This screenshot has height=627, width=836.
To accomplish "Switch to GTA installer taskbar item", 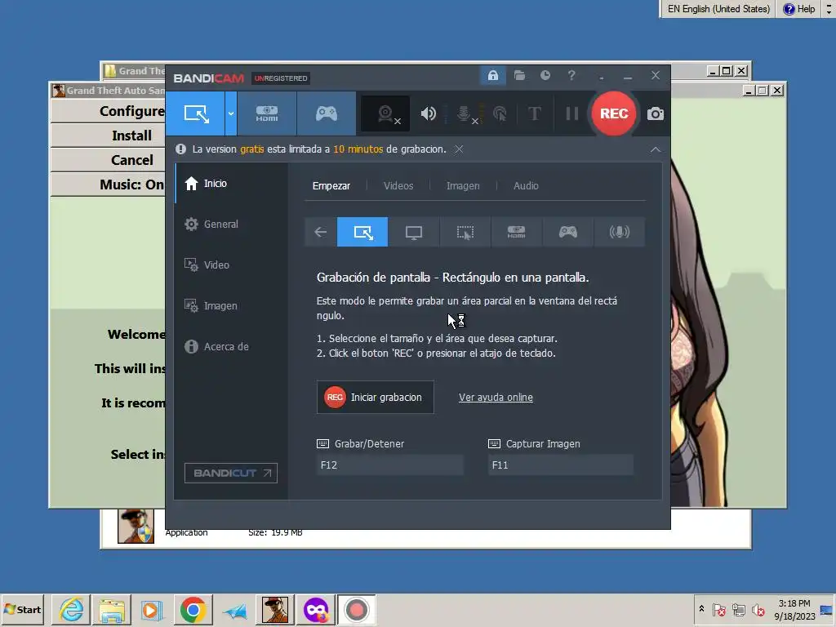I will 275,609.
